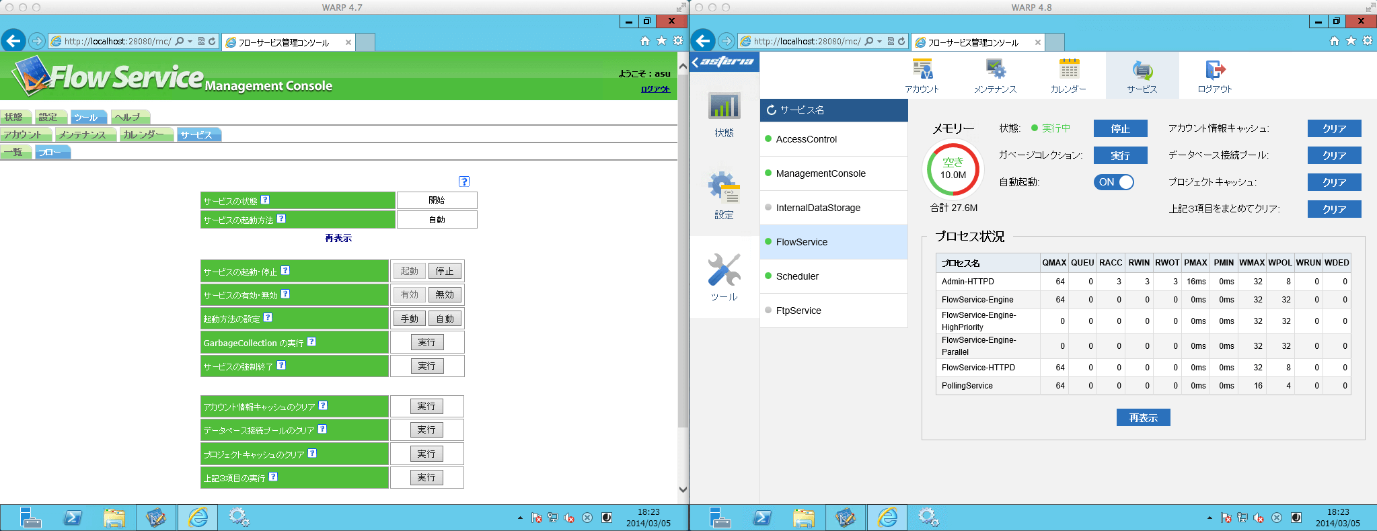The image size is (1377, 531).
Task: Open browser settings gear in WARP 4.7
Action: coord(678,41)
